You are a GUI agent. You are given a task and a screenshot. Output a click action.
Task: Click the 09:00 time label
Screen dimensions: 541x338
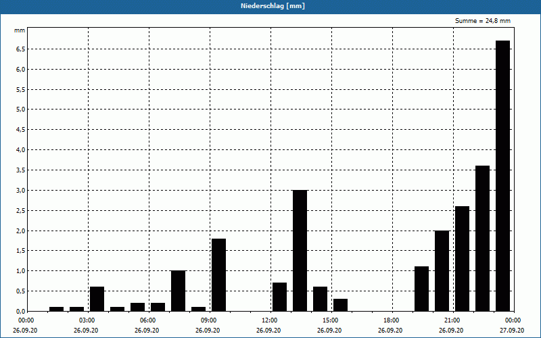click(208, 320)
